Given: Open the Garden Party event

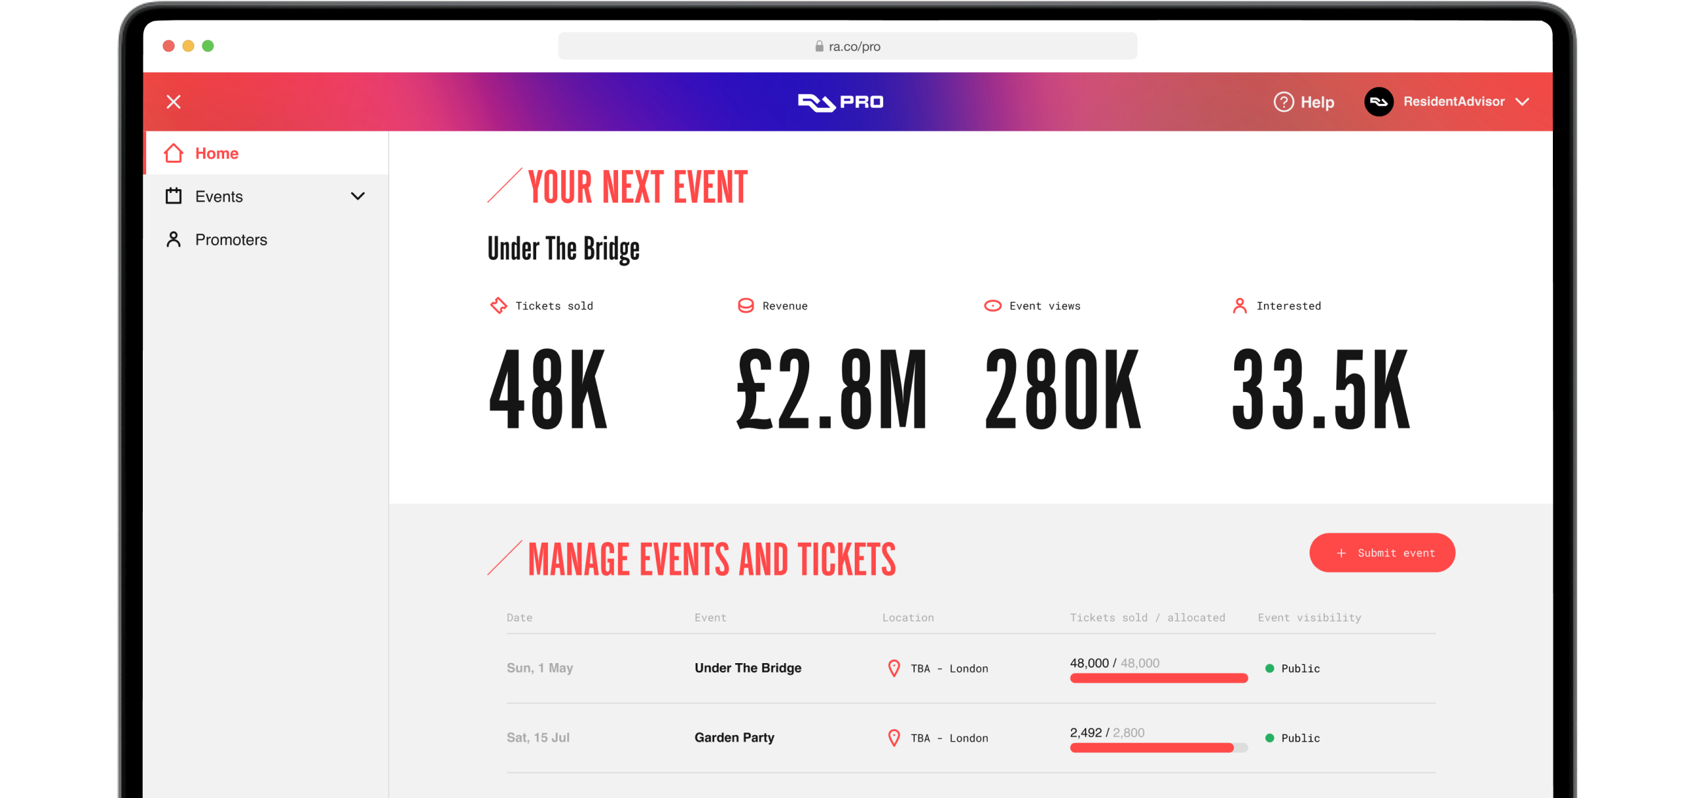Looking at the screenshot, I should (x=734, y=737).
